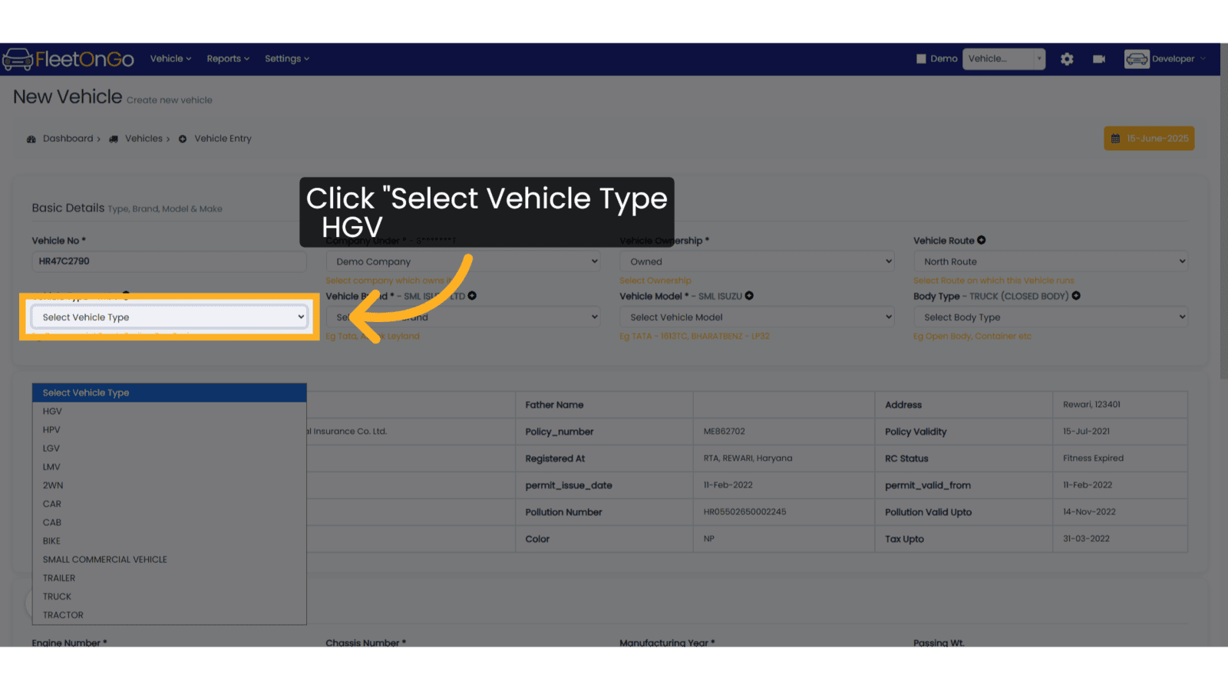Open the Owned ownership dropdown
This screenshot has height=690, width=1228.
[x=757, y=261]
